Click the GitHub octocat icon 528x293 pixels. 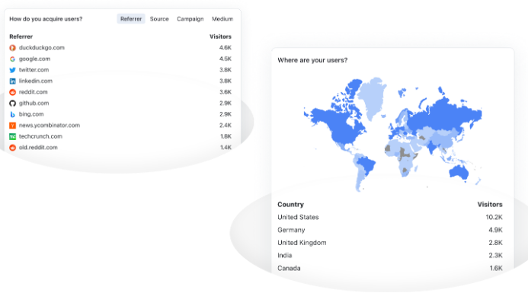point(12,104)
